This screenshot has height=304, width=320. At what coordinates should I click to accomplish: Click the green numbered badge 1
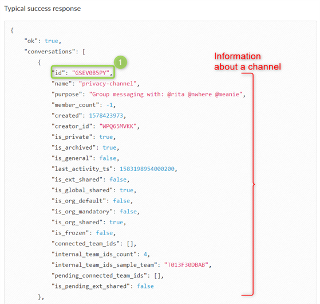[120, 62]
